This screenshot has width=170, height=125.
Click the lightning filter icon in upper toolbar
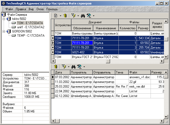[74, 16]
